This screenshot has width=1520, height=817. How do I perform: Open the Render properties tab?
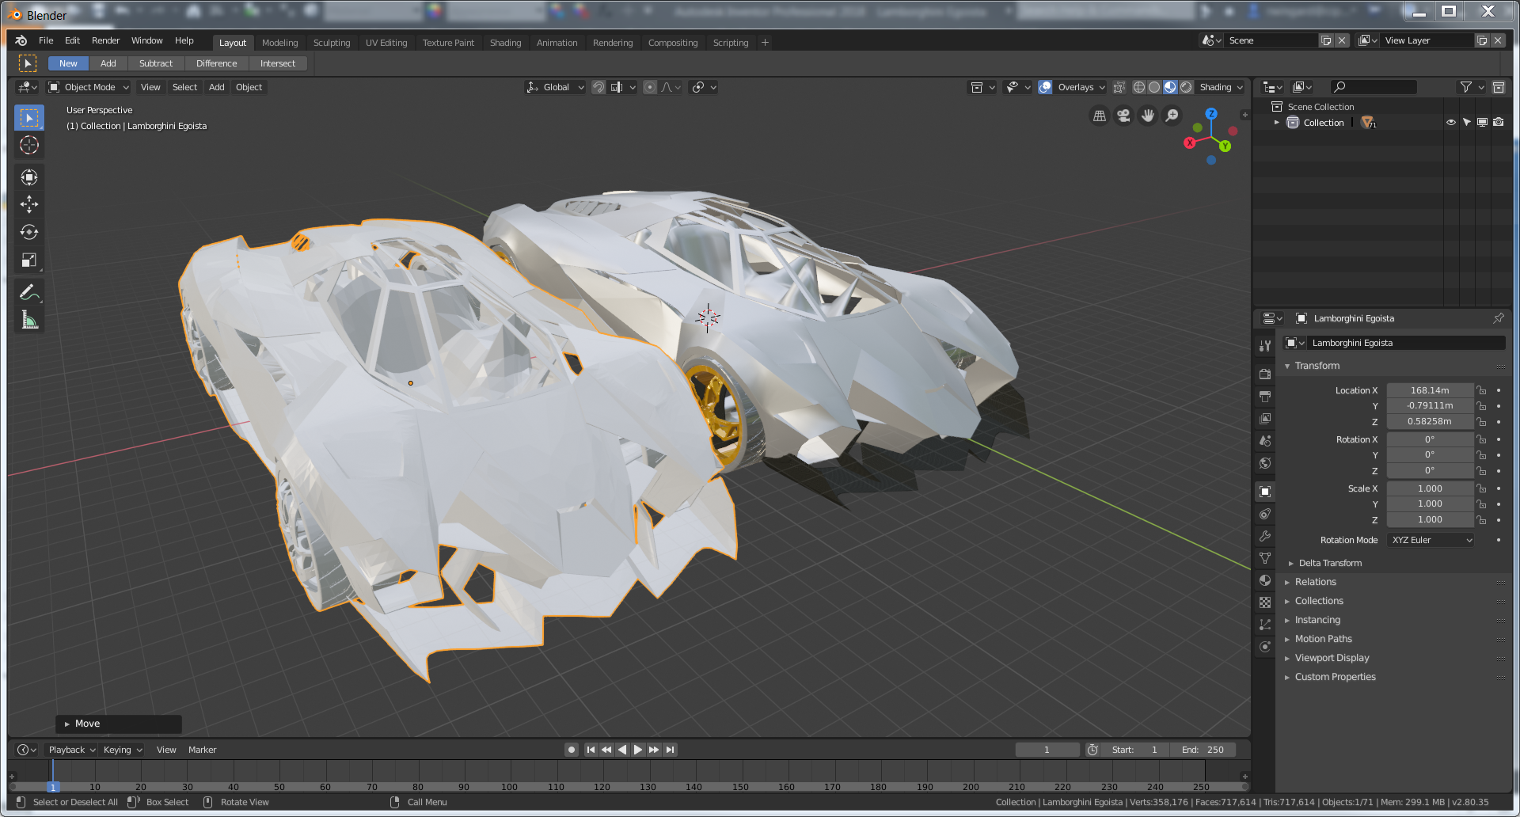point(1265,374)
